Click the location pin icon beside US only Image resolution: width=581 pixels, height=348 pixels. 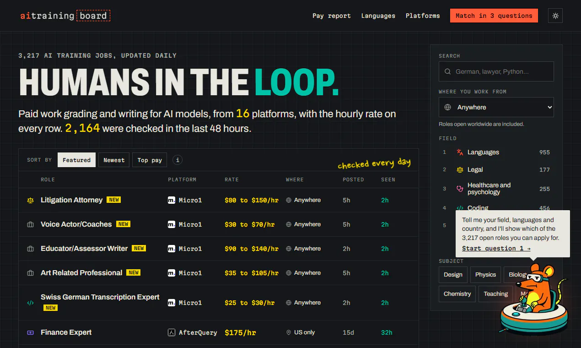(x=289, y=332)
